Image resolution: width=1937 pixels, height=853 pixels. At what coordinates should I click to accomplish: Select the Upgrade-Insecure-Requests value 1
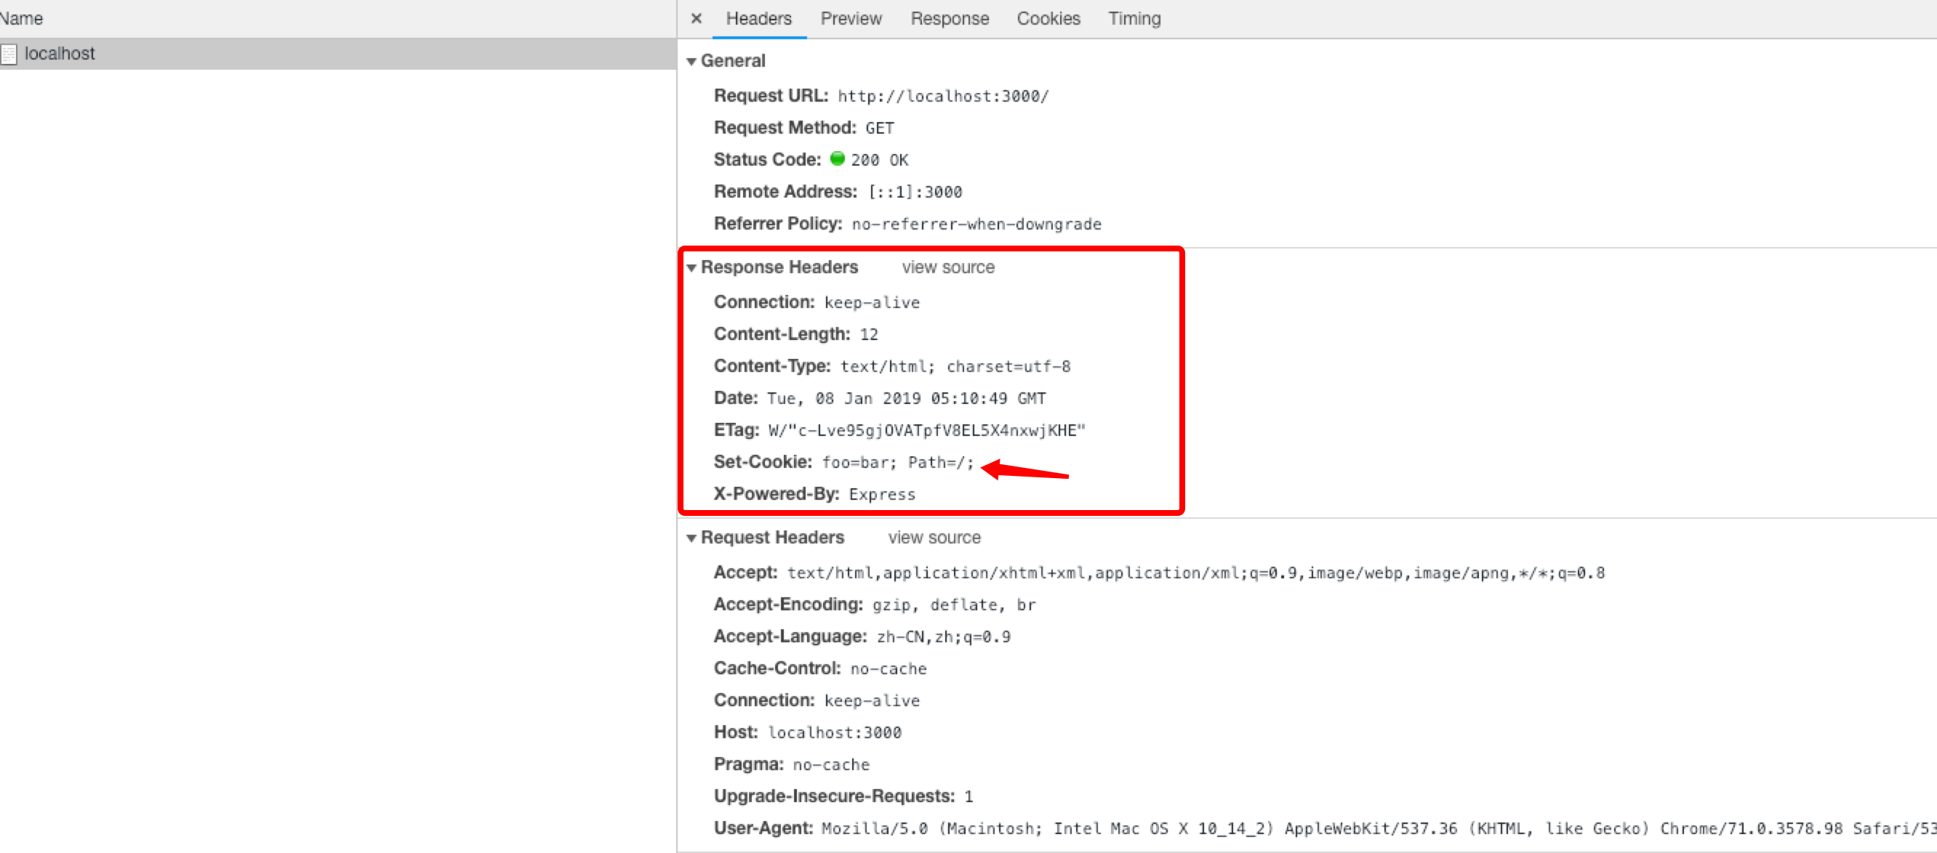pyautogui.click(x=968, y=796)
